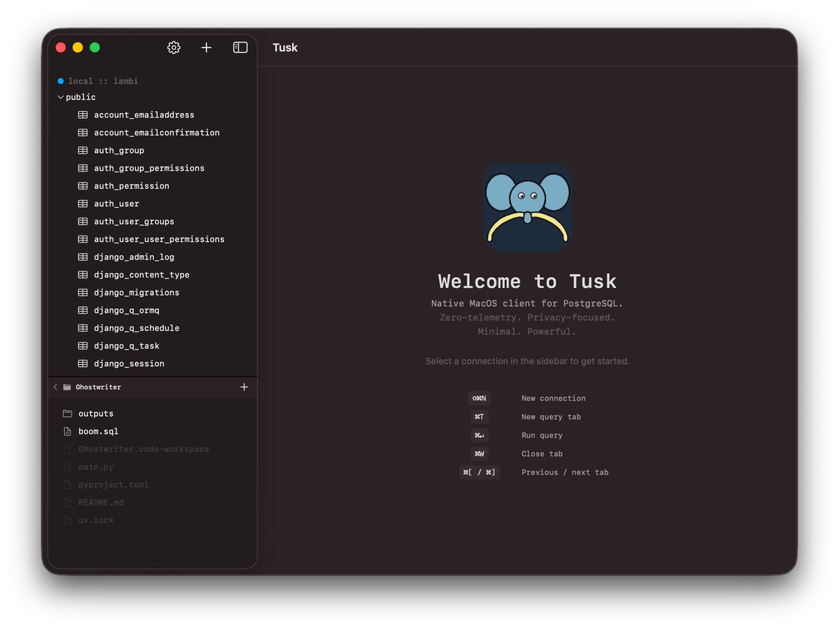Click table icon beside django_admin_log

[83, 257]
